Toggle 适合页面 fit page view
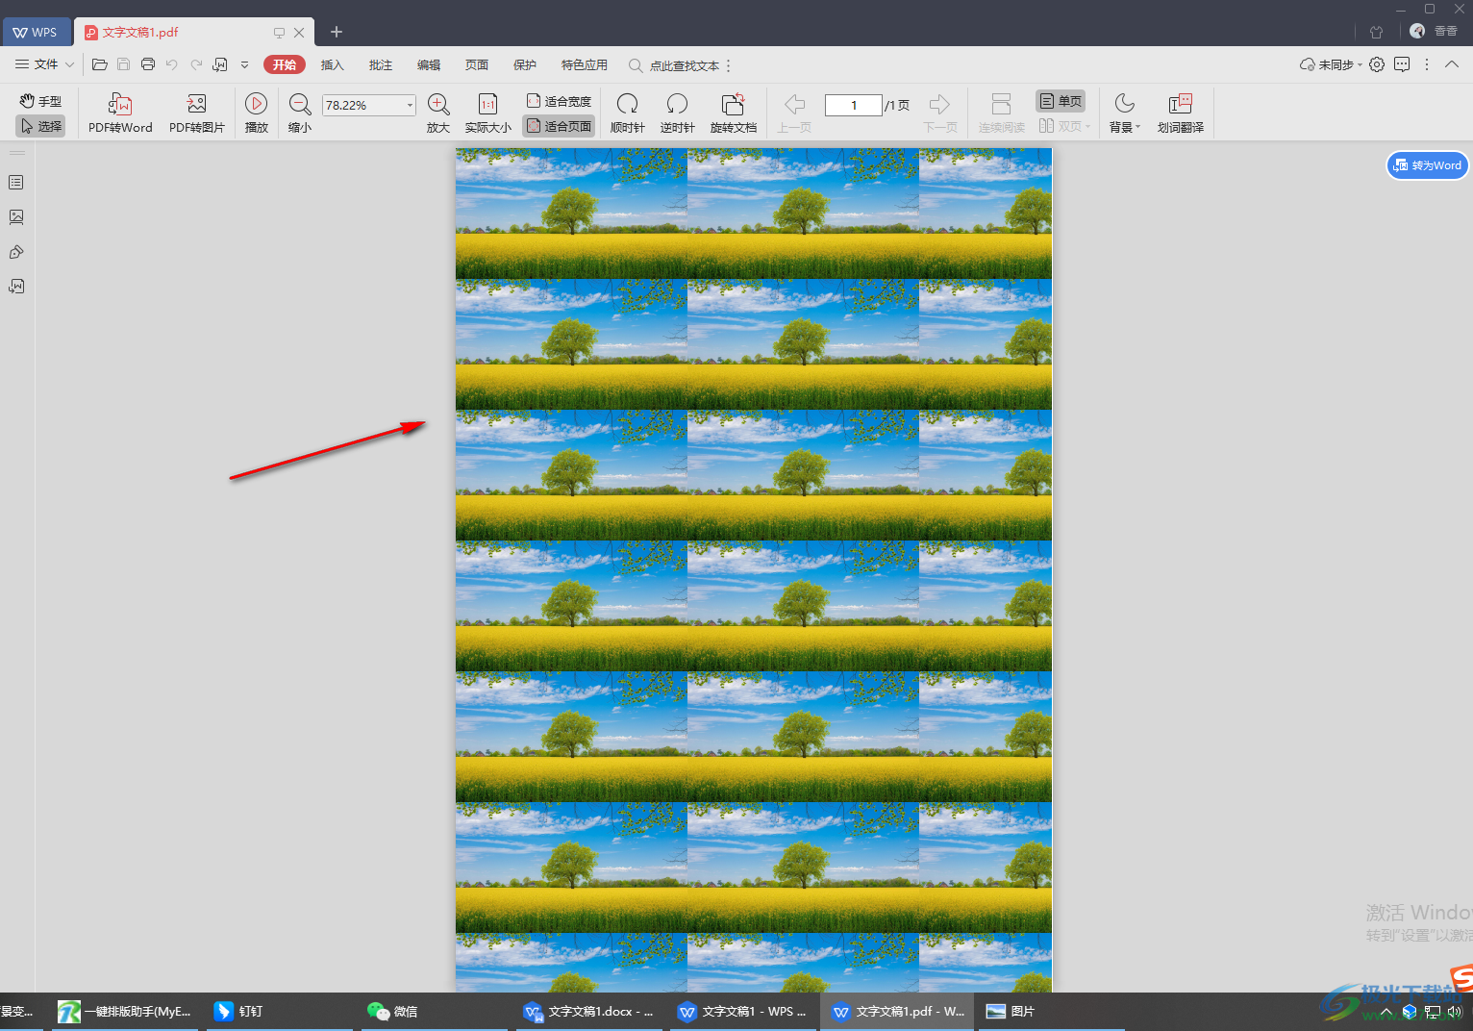1473x1031 pixels. click(x=559, y=126)
